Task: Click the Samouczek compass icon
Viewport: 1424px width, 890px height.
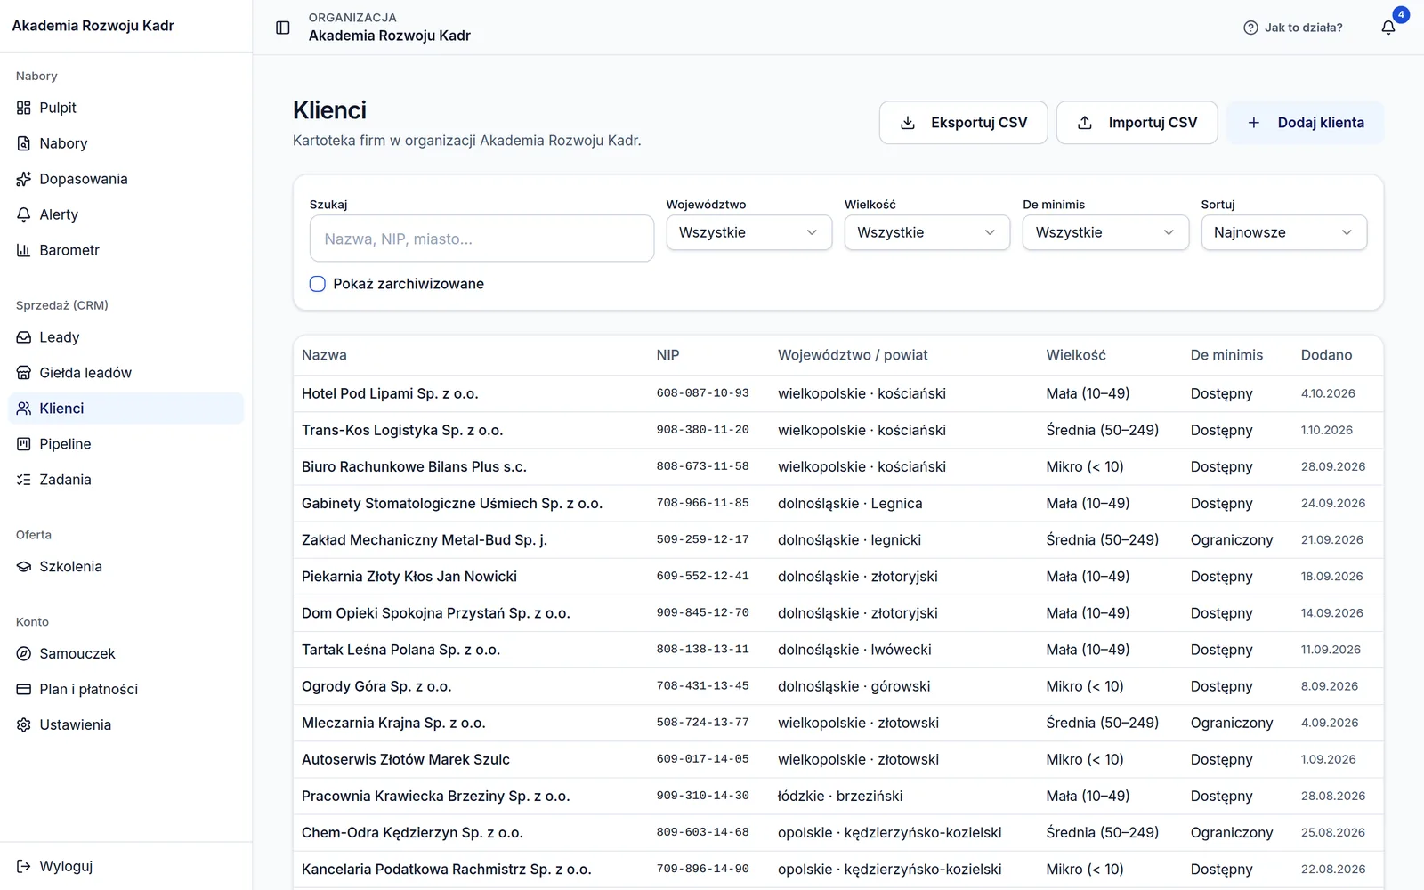Action: point(24,654)
